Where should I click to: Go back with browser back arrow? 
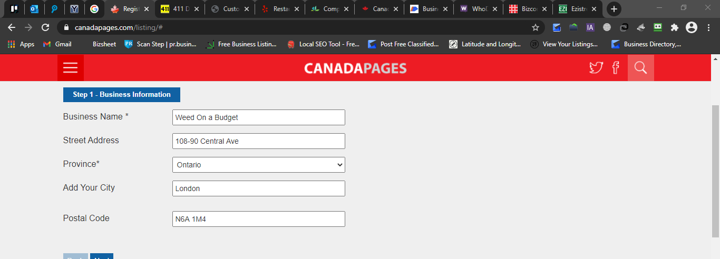click(12, 27)
